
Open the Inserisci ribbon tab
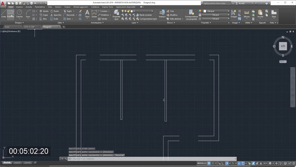[19, 7]
